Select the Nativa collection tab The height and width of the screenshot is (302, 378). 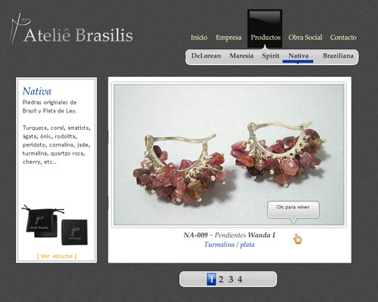click(x=299, y=56)
